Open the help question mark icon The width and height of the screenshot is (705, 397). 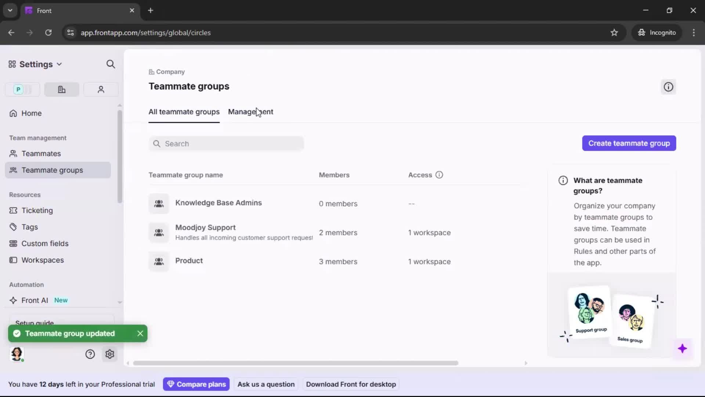(x=90, y=354)
